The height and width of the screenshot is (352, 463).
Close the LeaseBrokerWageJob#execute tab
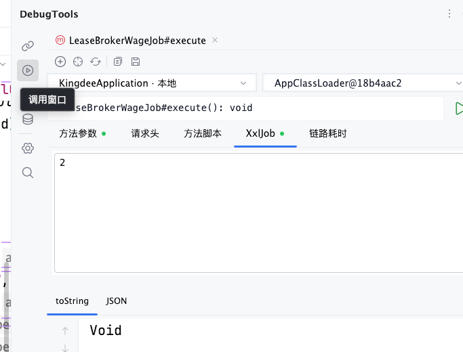click(x=215, y=40)
